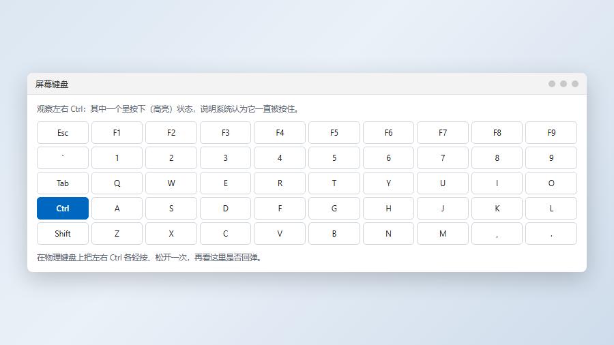Choose the X key
Viewport: 614px width, 345px height.
(171, 233)
